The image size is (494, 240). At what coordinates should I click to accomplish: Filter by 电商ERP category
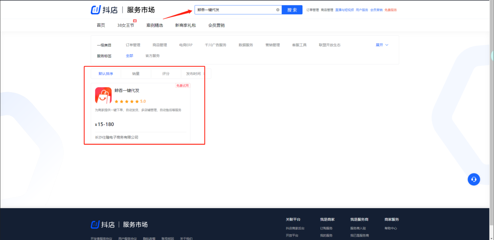point(186,45)
